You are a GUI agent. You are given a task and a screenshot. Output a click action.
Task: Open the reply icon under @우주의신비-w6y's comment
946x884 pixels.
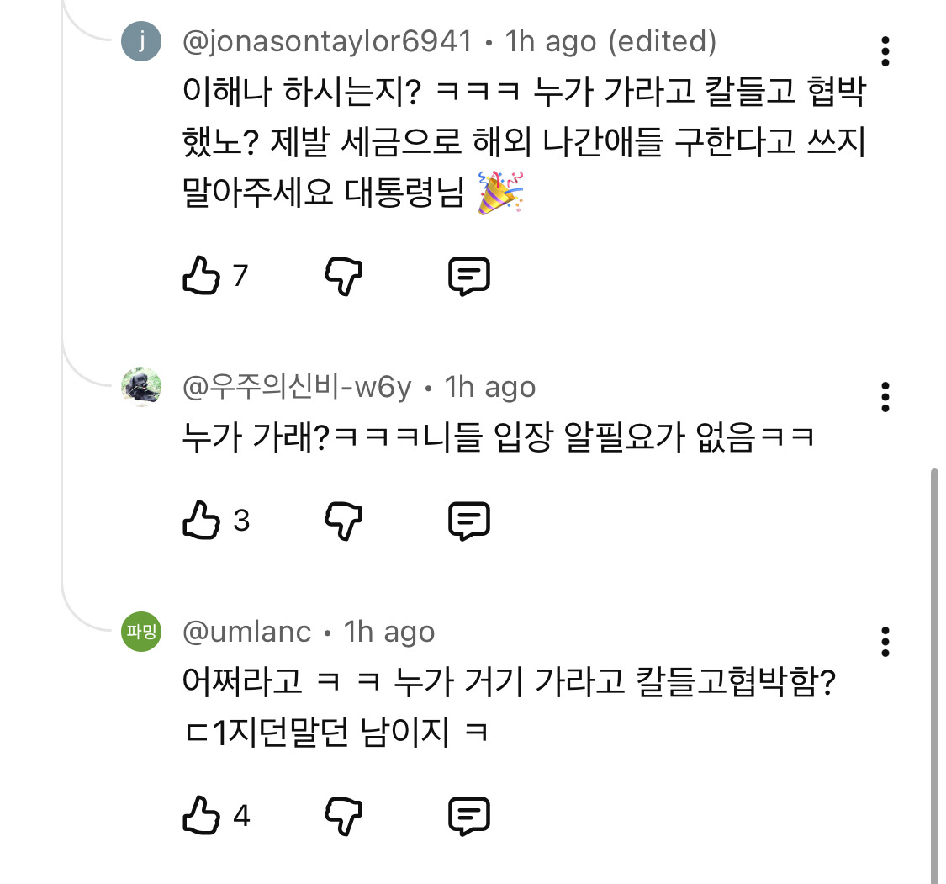pos(468,520)
